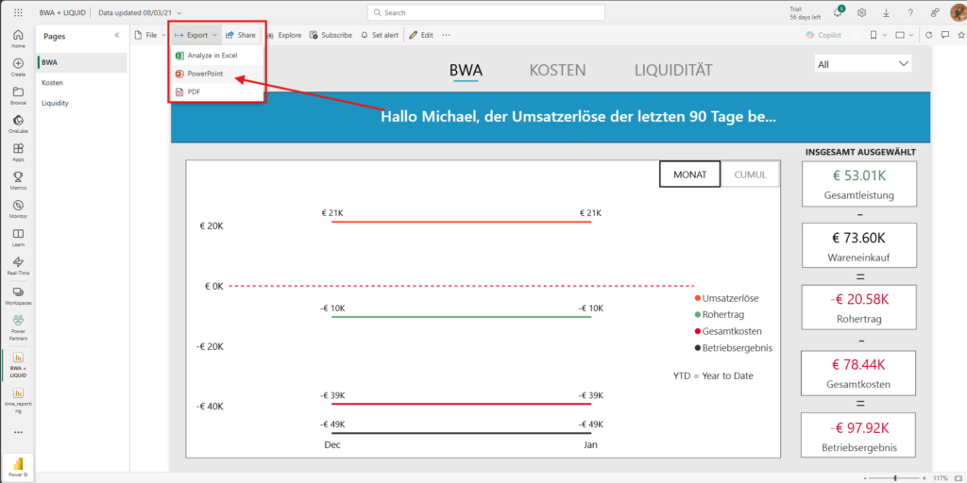Image resolution: width=967 pixels, height=483 pixels.
Task: Open Create in the left sidebar
Action: [x=18, y=67]
